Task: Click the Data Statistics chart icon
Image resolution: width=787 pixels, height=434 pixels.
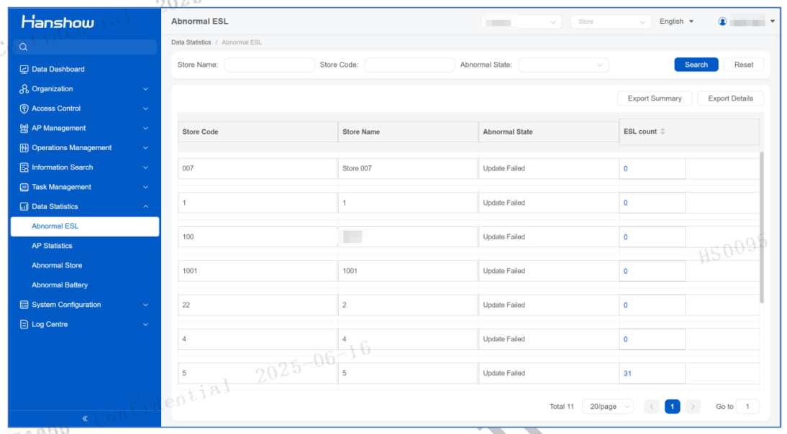Action: 24,206
